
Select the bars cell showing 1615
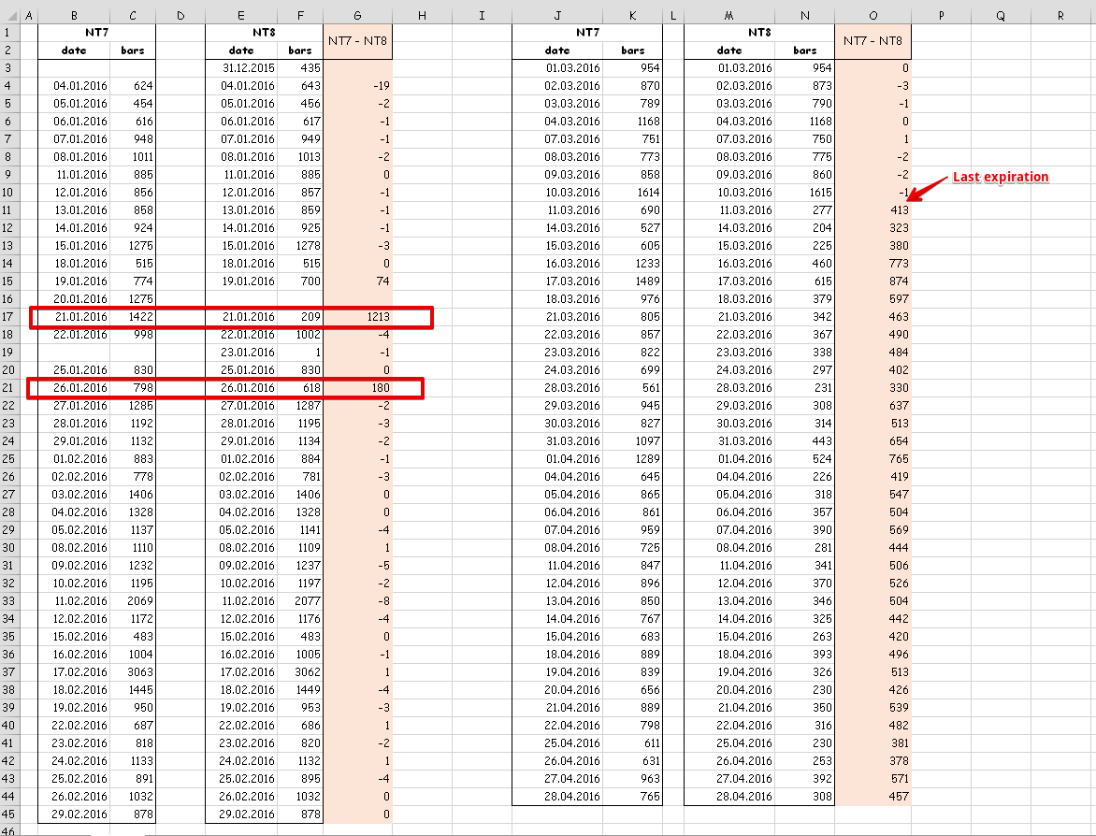pos(804,193)
